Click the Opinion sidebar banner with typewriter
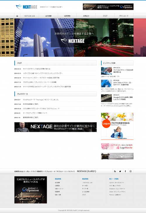The width and height of the screenshot is (146, 213). tap(117, 156)
